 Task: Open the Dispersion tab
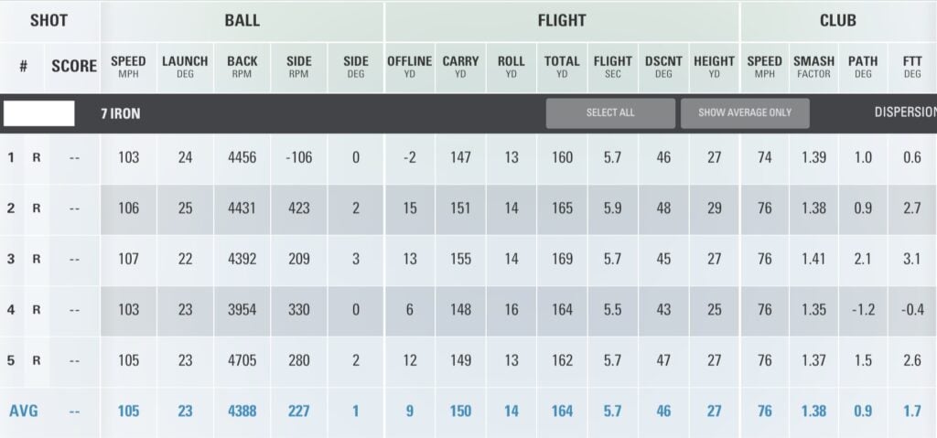pos(905,113)
